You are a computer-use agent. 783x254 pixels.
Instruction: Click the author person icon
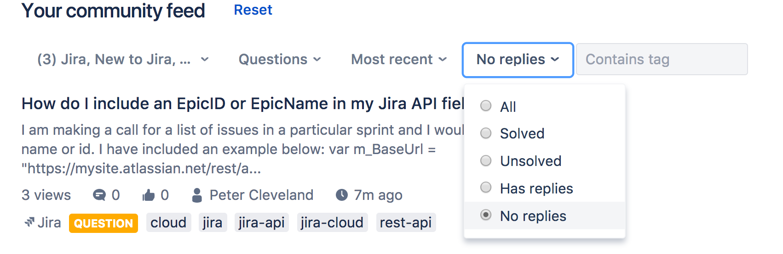tap(197, 195)
